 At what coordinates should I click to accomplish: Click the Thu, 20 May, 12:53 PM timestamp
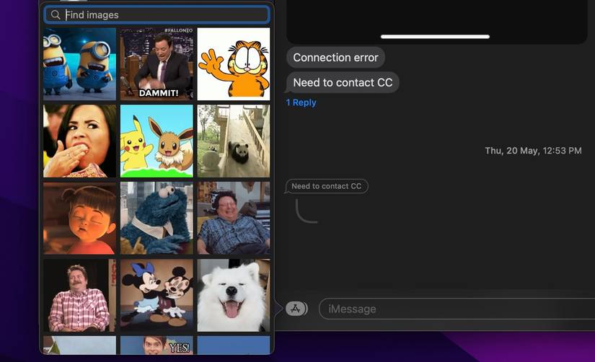tap(533, 151)
